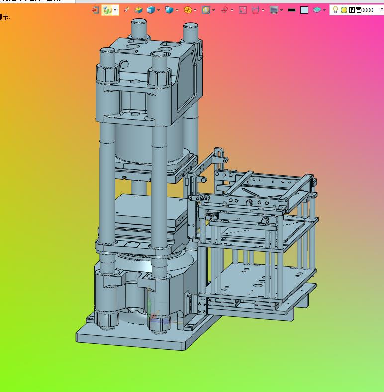Toggle the light bulb layer visibility icon
This screenshot has height=392, width=384.
[335, 10]
